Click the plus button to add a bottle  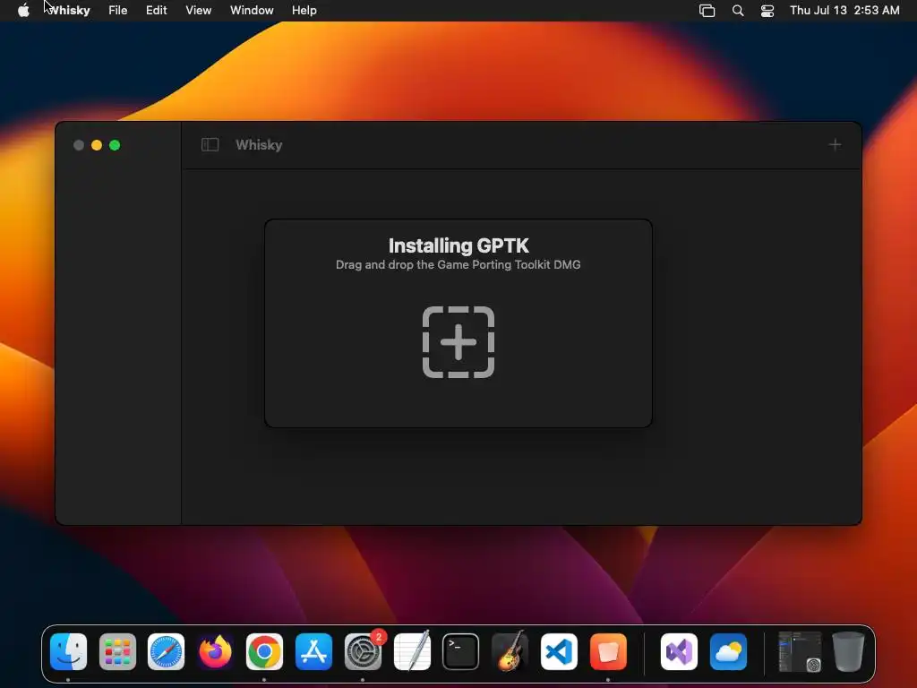click(x=836, y=144)
